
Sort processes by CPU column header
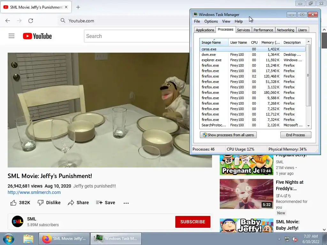[254, 42]
